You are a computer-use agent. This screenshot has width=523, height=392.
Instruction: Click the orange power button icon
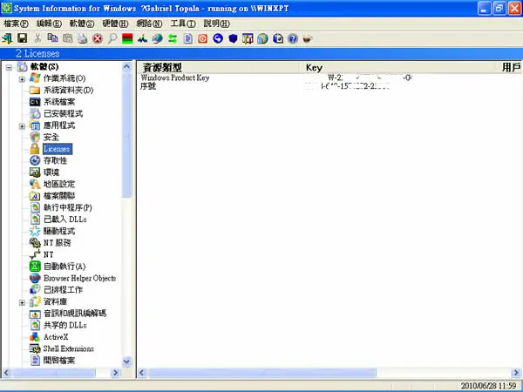(202, 38)
